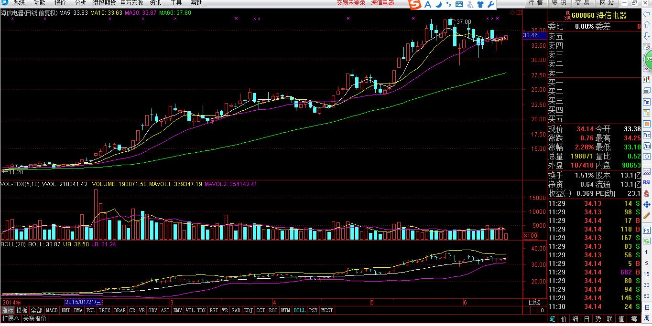Select the pencil drawing tool icon

[x=646, y=216]
